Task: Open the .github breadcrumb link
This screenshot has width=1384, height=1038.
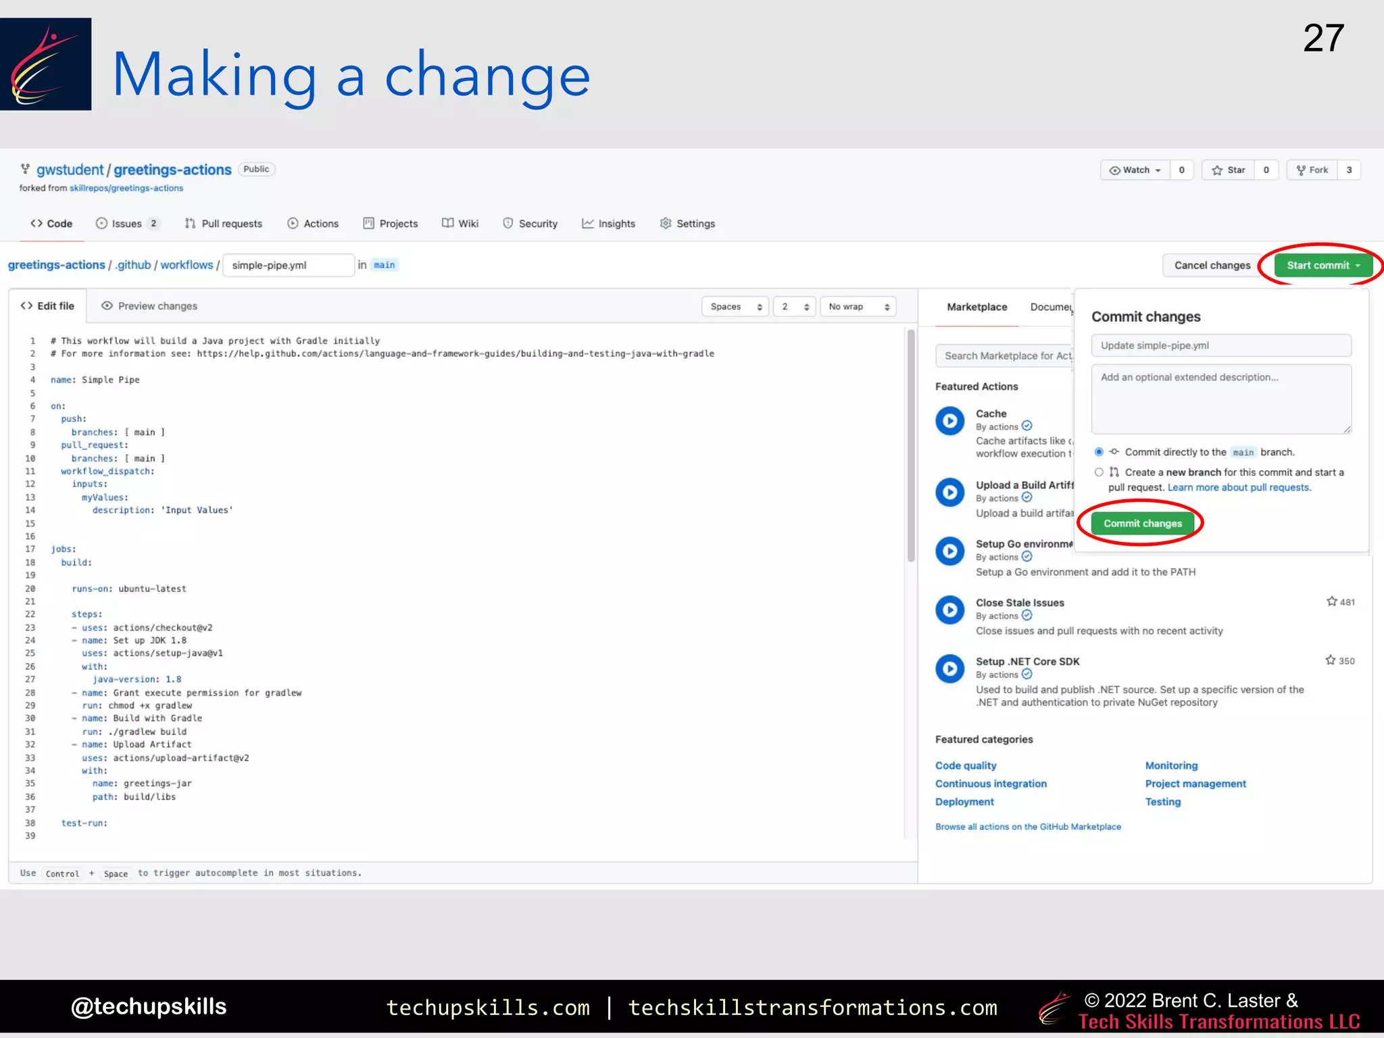Action: coord(133,265)
